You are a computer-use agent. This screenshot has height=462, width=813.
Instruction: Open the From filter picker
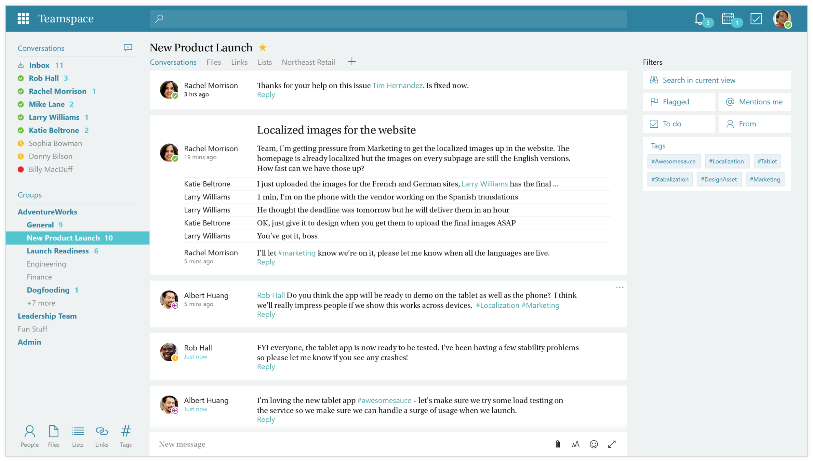[754, 124]
